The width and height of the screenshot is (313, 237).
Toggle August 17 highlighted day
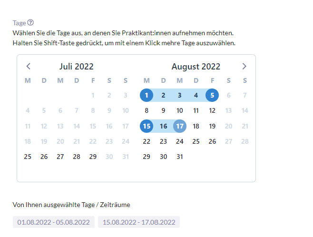pos(180,126)
